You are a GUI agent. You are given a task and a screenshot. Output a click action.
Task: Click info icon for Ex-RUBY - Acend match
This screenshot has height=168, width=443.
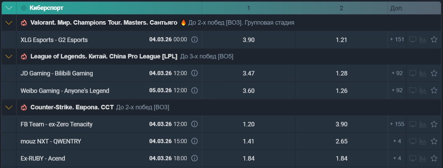coord(194,158)
